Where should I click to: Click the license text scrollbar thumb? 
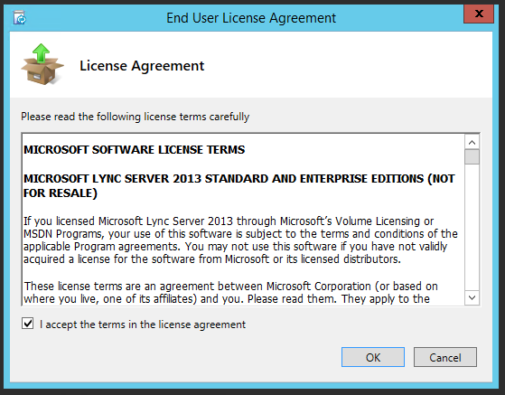(472, 157)
